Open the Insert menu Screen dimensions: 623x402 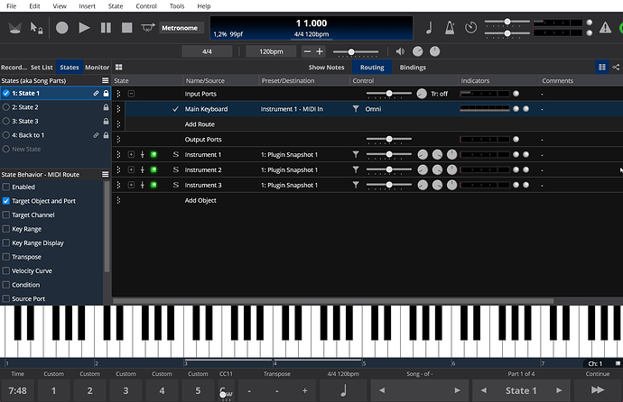tap(87, 6)
